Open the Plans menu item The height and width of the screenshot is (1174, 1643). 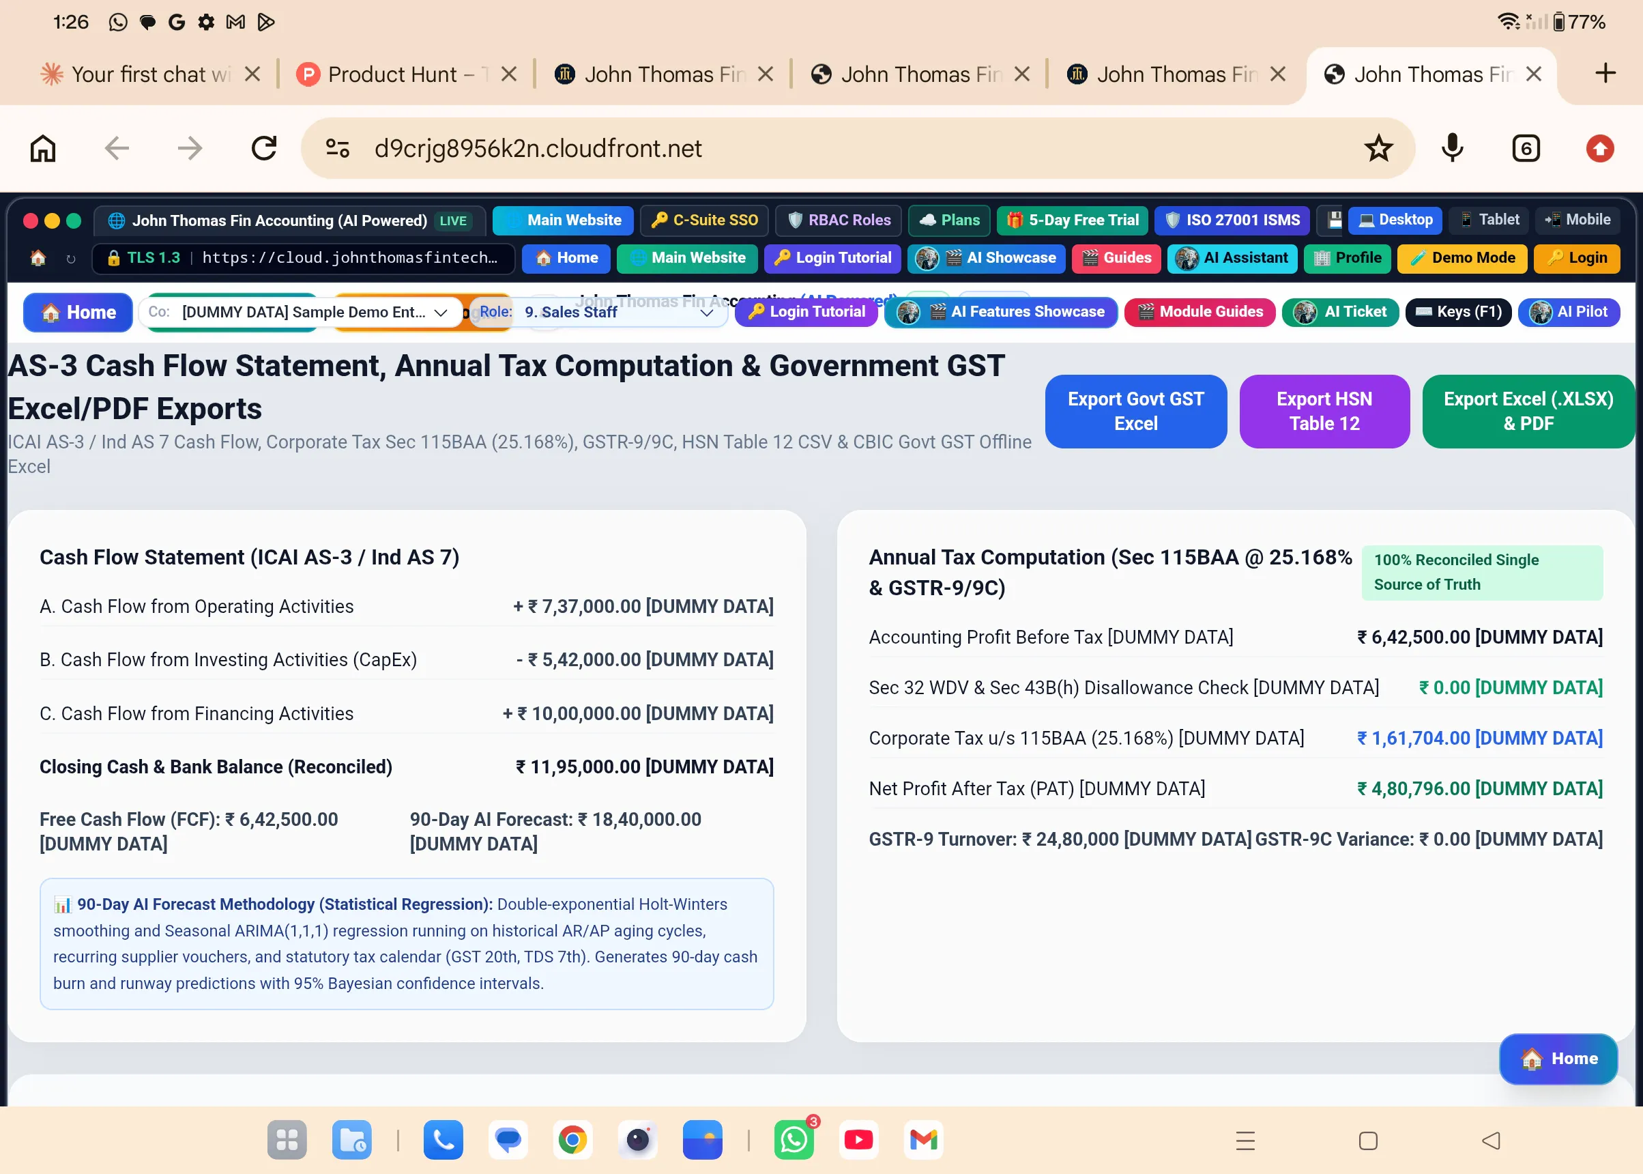point(949,220)
